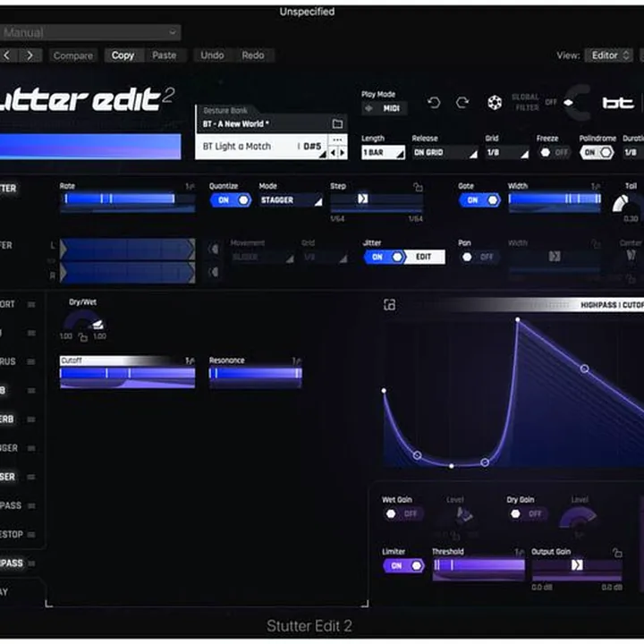The width and height of the screenshot is (644, 644).
Task: Click the speaker icon of the L buffer
Action: coord(214,249)
